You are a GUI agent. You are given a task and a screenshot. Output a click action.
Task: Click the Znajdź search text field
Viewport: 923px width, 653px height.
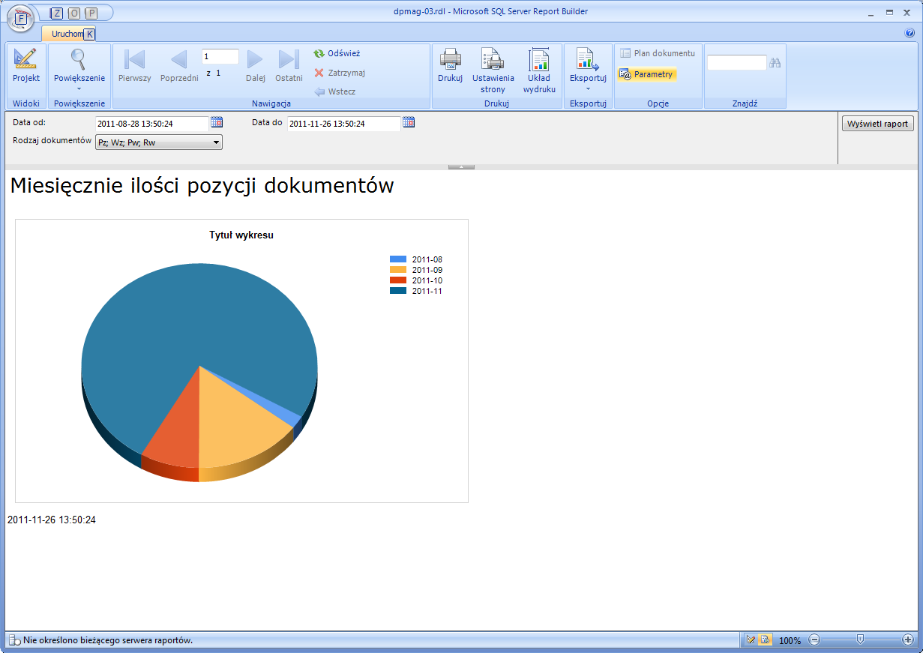[x=737, y=63]
